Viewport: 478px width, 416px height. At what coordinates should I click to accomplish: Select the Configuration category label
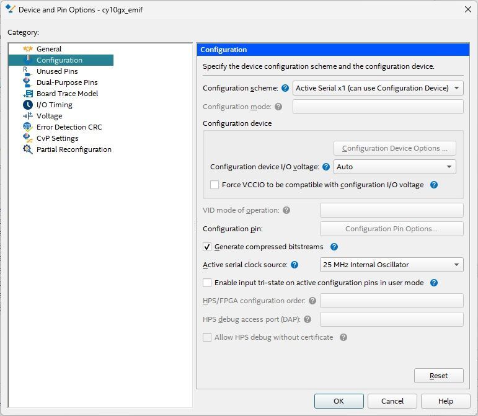tap(60, 60)
